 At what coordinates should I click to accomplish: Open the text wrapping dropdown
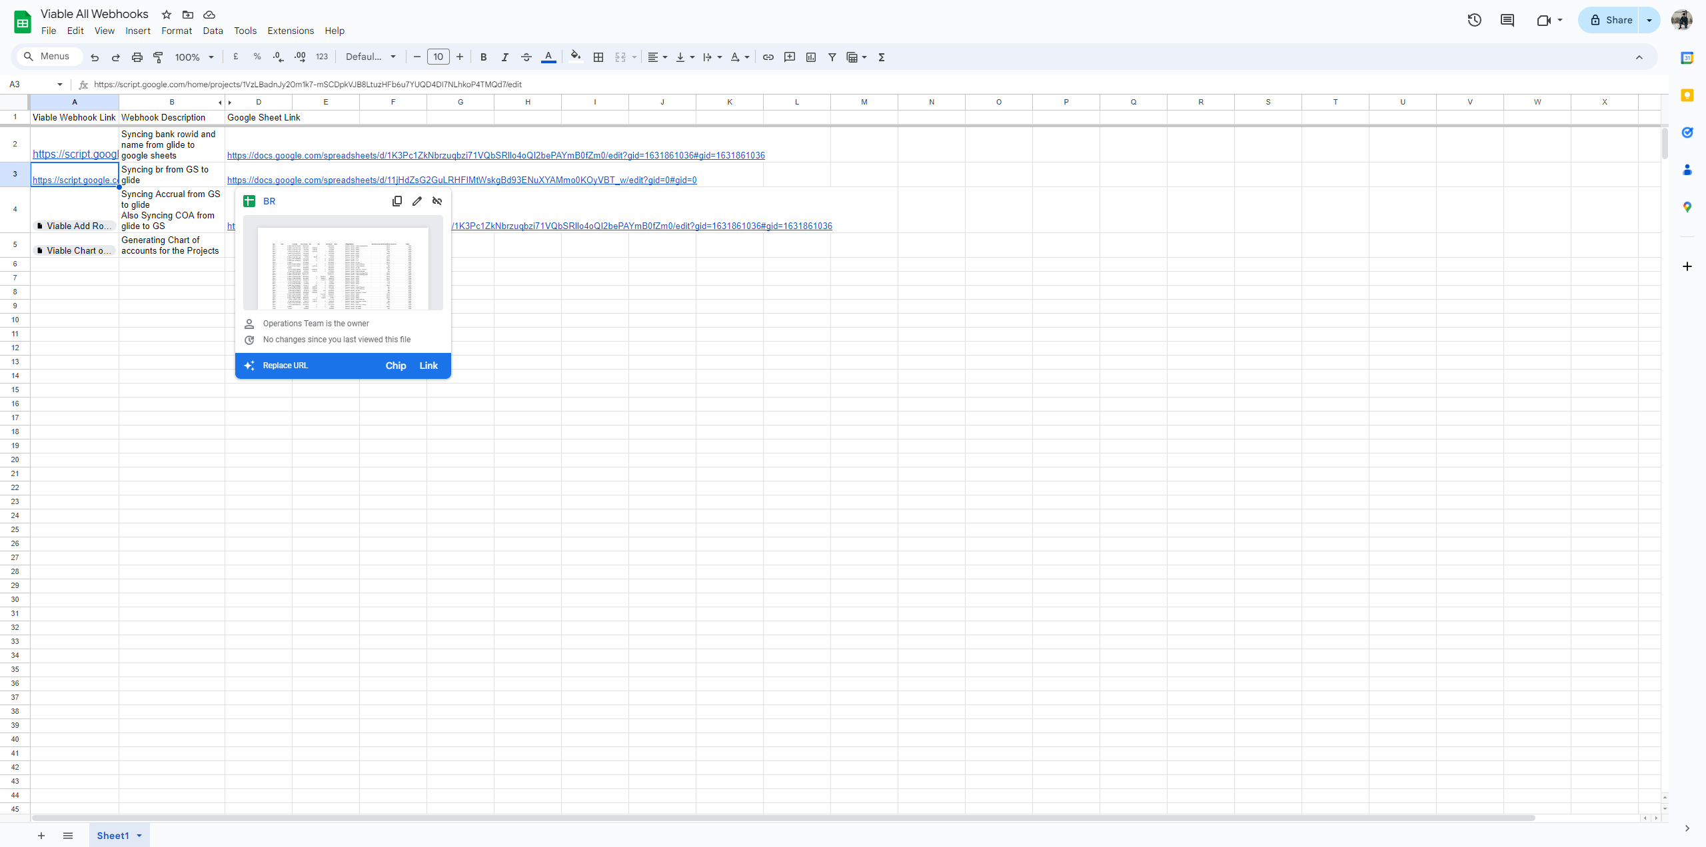pyautogui.click(x=712, y=57)
